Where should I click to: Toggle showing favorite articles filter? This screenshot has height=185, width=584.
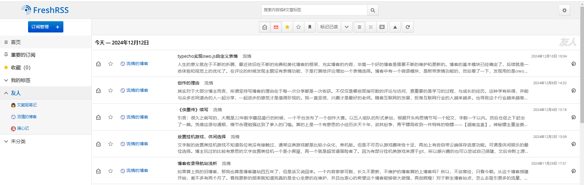(287, 27)
